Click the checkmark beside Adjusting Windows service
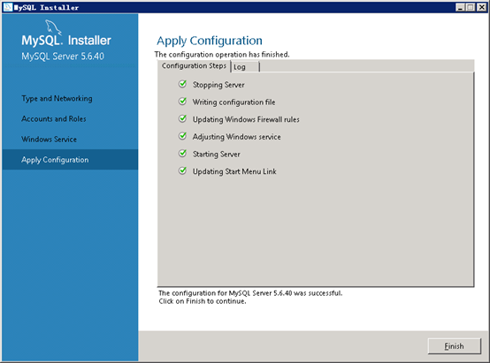The height and width of the screenshot is (363, 490). point(182,136)
